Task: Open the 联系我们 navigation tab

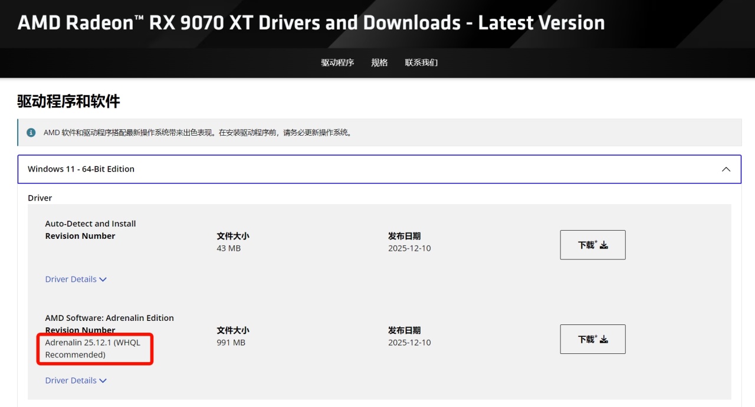Action: coord(421,63)
